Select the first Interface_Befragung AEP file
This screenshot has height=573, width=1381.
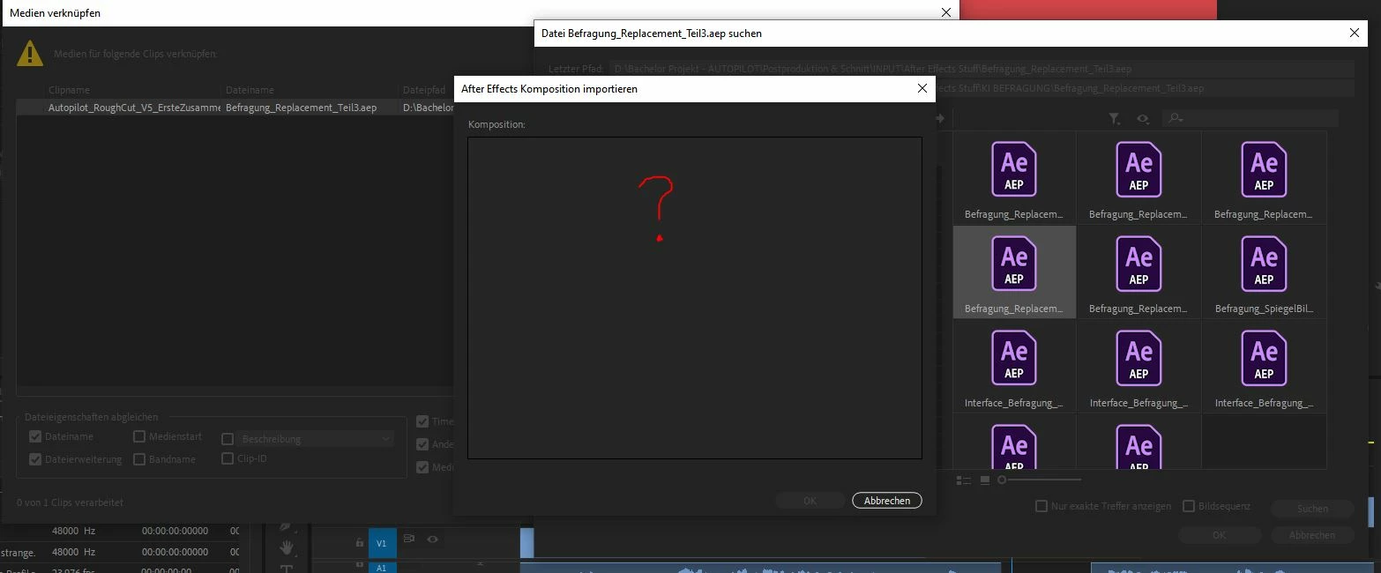coord(1014,366)
